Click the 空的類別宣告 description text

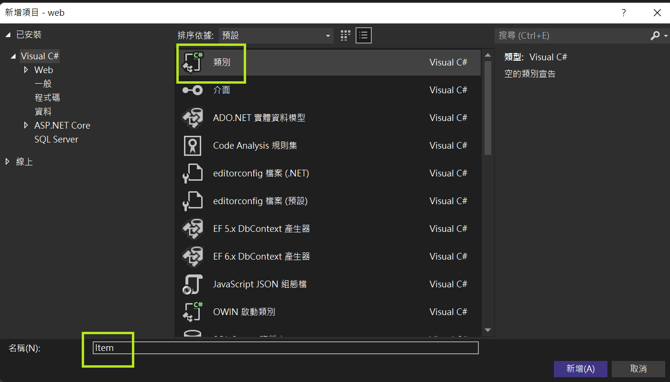(x=530, y=74)
